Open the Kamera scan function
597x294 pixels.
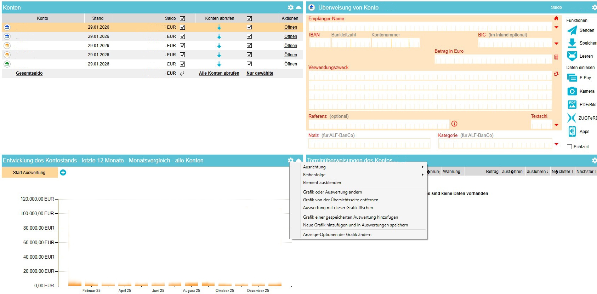(572, 91)
